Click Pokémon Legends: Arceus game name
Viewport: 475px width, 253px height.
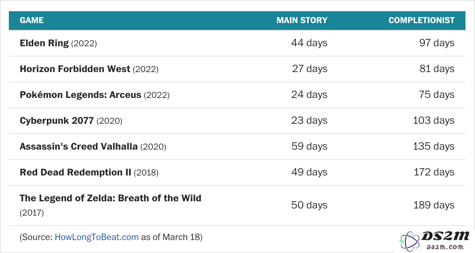click(x=81, y=95)
